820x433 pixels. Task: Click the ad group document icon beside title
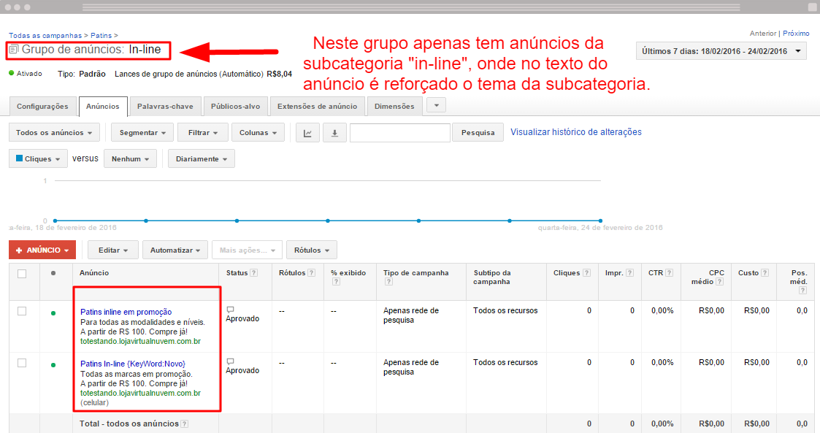[x=14, y=50]
